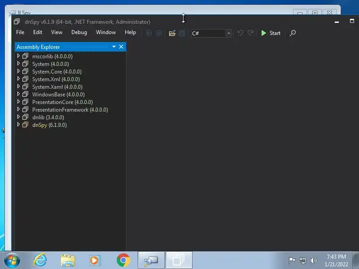Click the Assembly Explorer panel title
Image resolution: width=359 pixels, height=269 pixels.
(38, 47)
